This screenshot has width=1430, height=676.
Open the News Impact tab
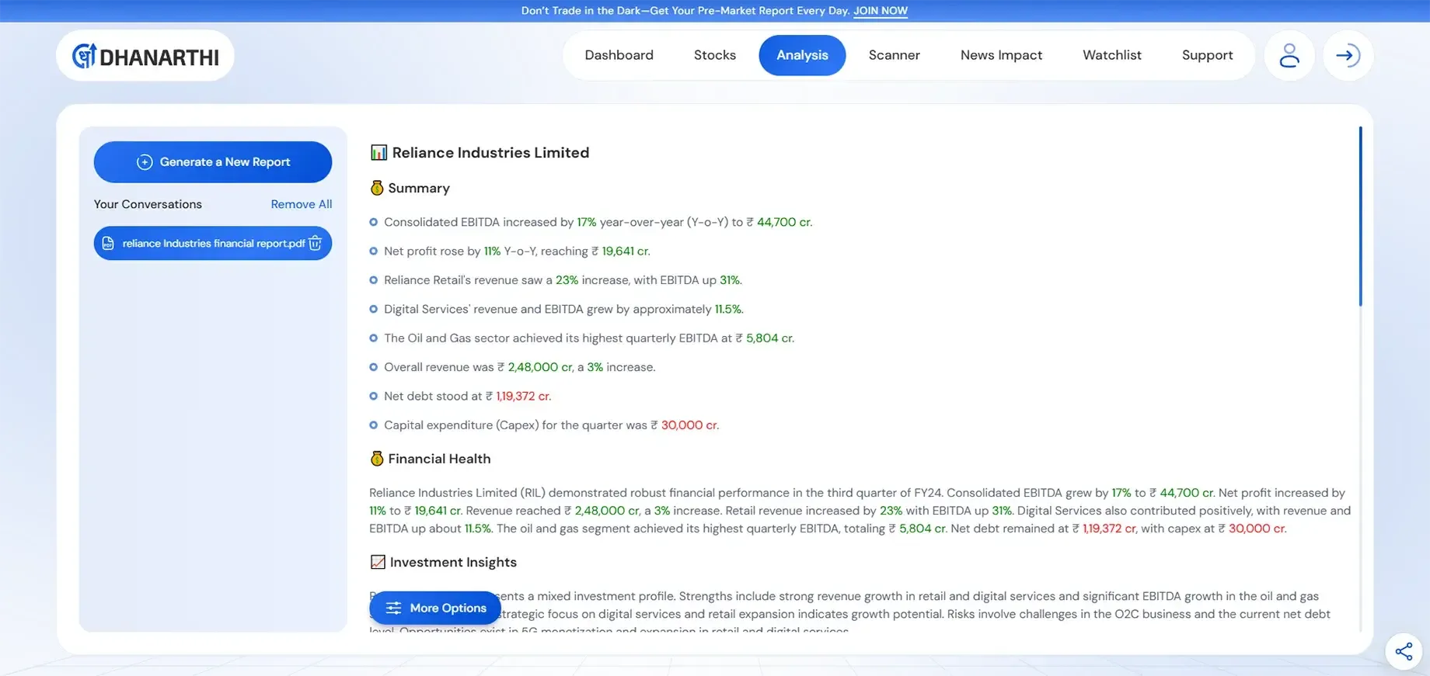pos(1001,55)
